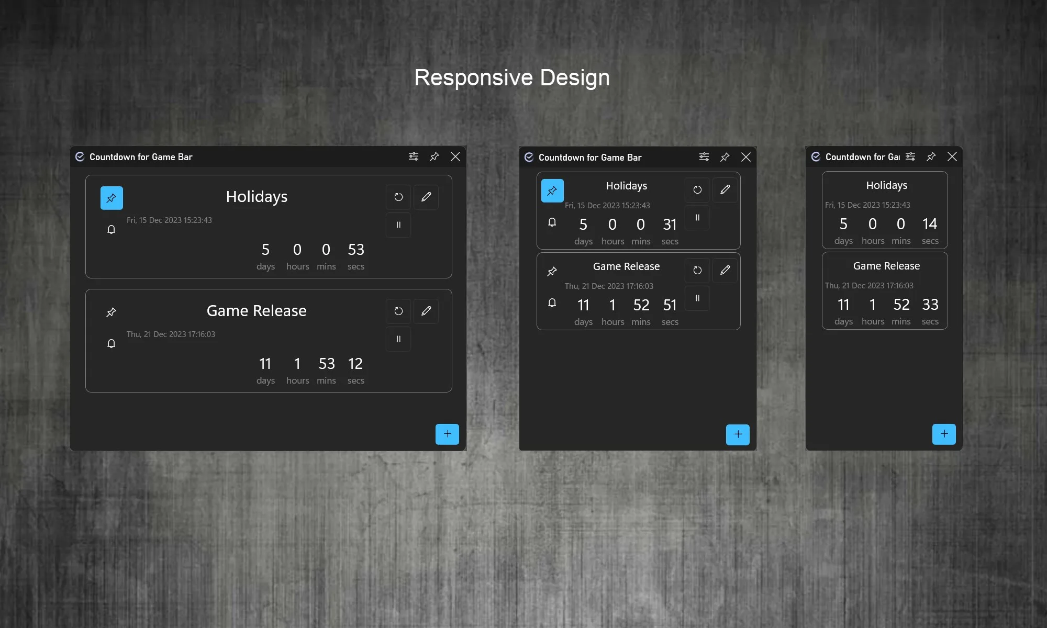Click Holidays date text in left widget
Viewport: 1047px width, 628px height.
pos(169,220)
